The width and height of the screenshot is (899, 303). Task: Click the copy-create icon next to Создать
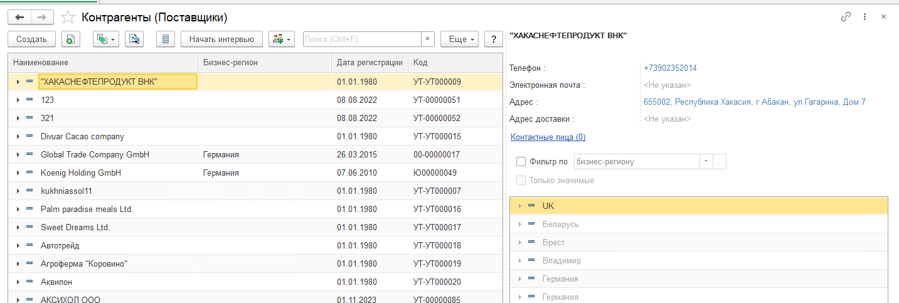click(70, 39)
